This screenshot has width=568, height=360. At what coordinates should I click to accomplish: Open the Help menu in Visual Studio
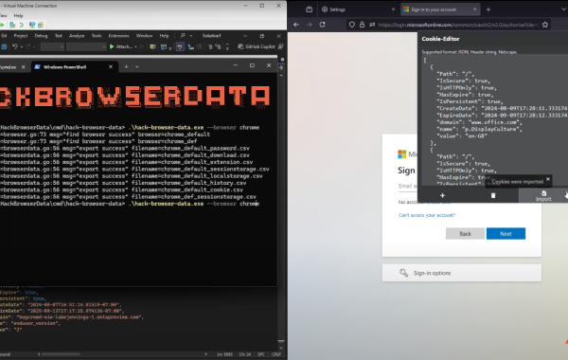[x=164, y=36]
